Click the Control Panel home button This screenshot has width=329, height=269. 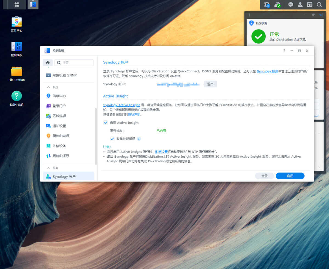click(x=48, y=63)
